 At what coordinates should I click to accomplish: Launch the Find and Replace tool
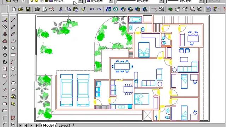[x=52, y=9]
